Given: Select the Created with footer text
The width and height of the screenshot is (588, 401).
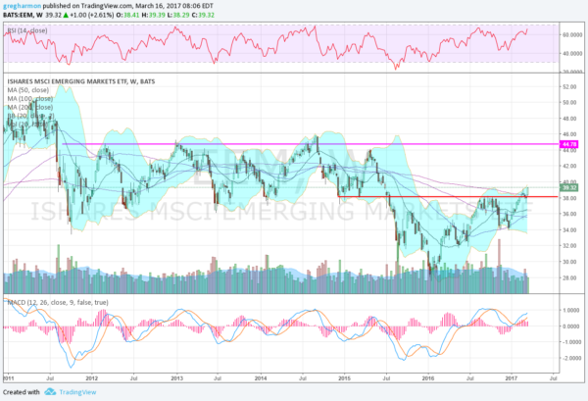Looking at the screenshot, I should click(21, 392).
